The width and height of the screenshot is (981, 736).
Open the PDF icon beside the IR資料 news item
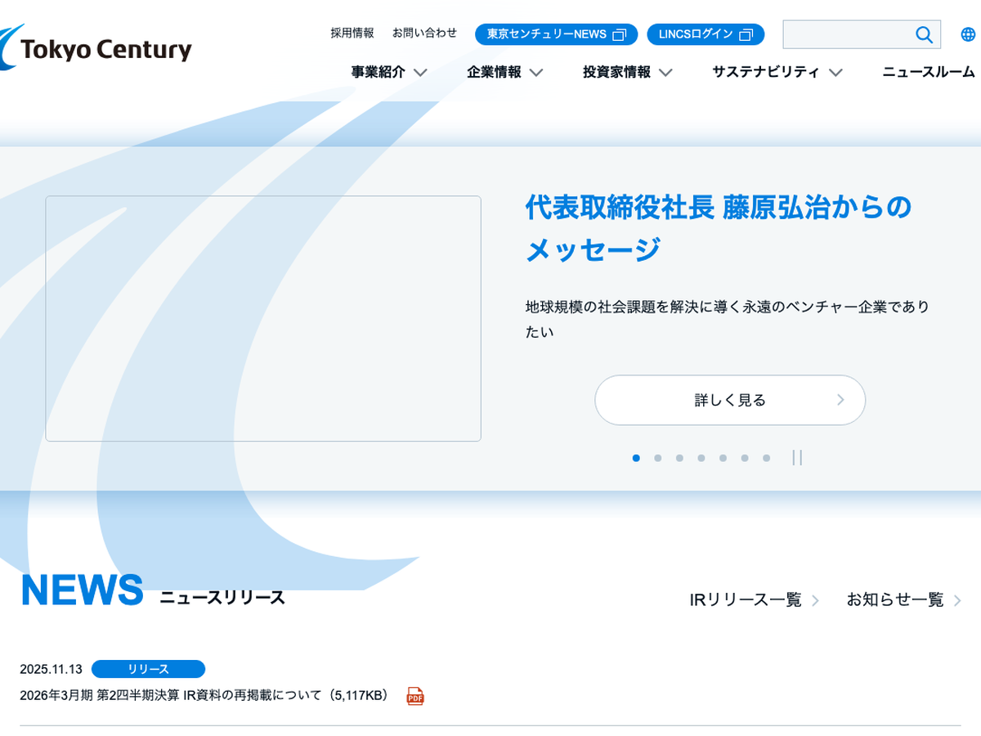tap(415, 696)
